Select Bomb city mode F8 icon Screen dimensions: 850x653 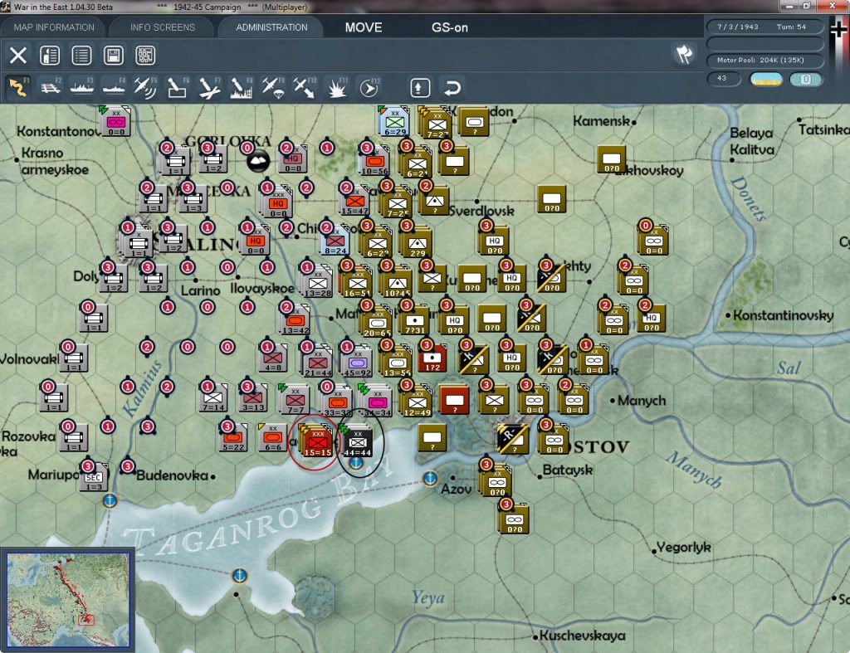(241, 87)
